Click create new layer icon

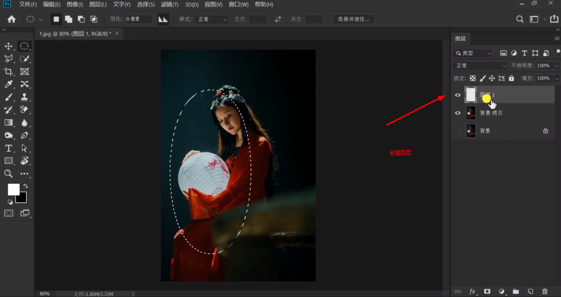click(x=530, y=292)
